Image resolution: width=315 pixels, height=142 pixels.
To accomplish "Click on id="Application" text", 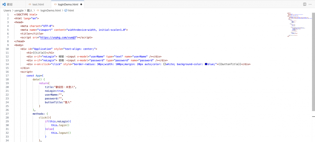I will 40,49.
